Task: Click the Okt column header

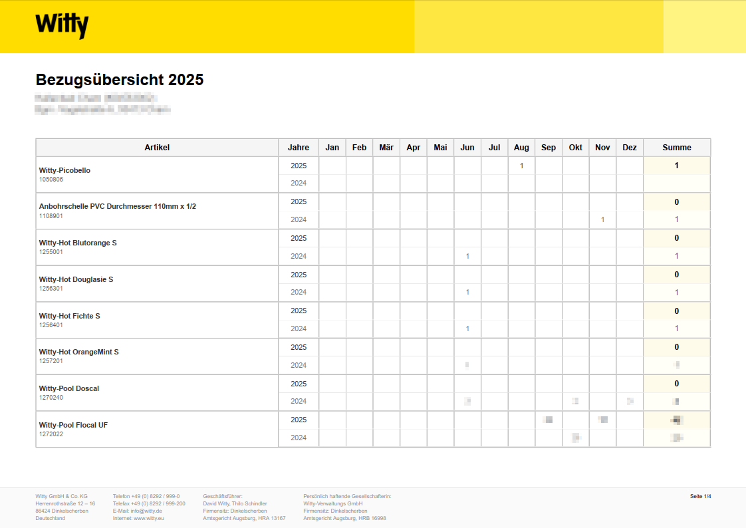Action: (576, 148)
